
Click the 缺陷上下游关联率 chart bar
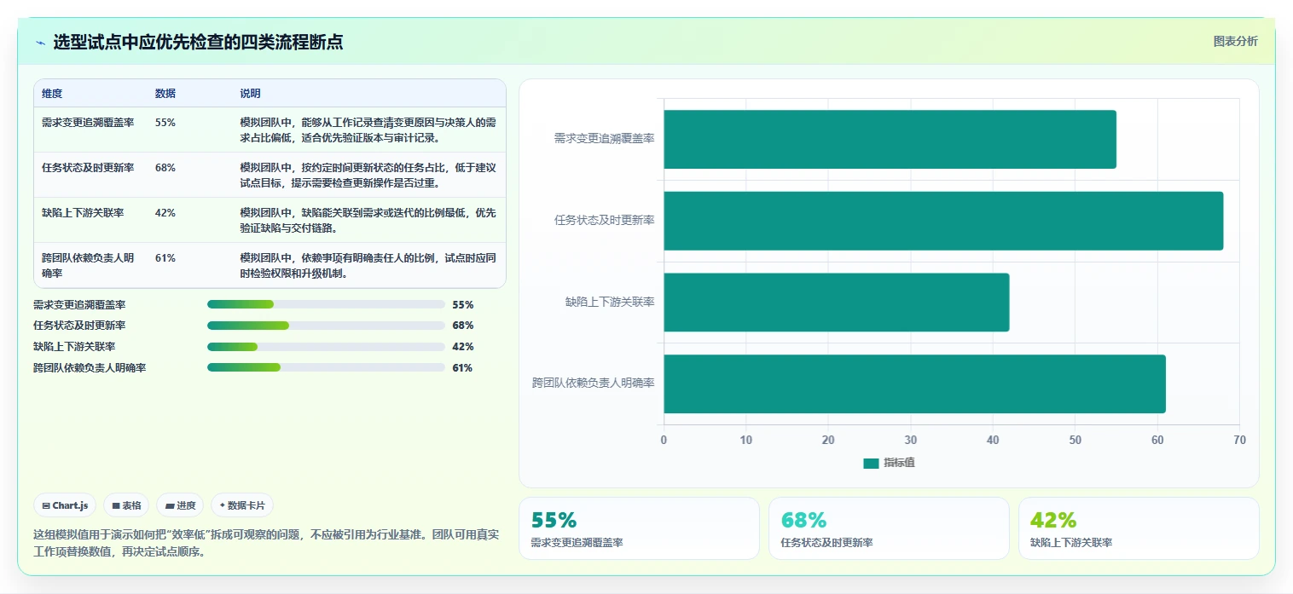[x=837, y=302]
